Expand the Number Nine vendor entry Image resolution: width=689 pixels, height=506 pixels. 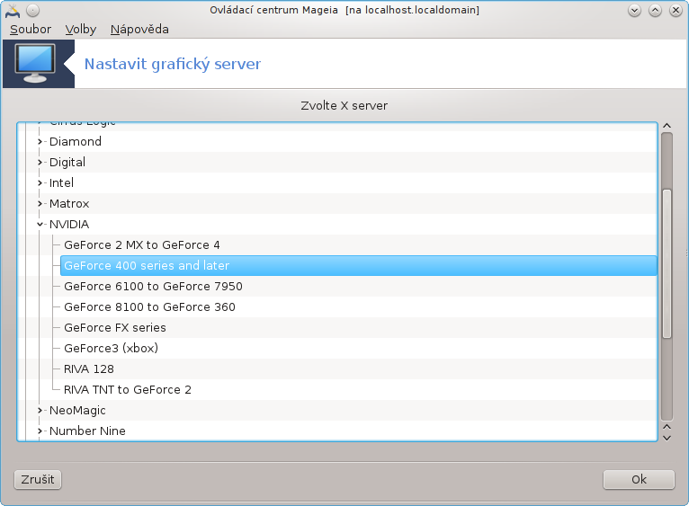point(40,431)
